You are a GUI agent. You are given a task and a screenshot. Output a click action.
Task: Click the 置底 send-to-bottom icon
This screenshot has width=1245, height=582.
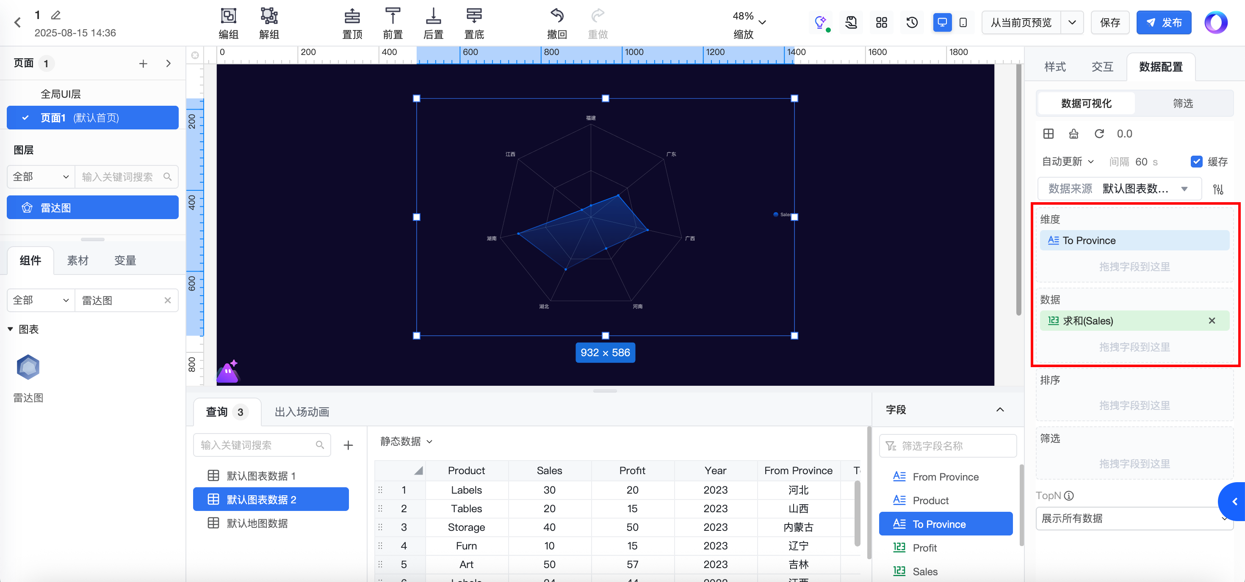pyautogui.click(x=473, y=16)
